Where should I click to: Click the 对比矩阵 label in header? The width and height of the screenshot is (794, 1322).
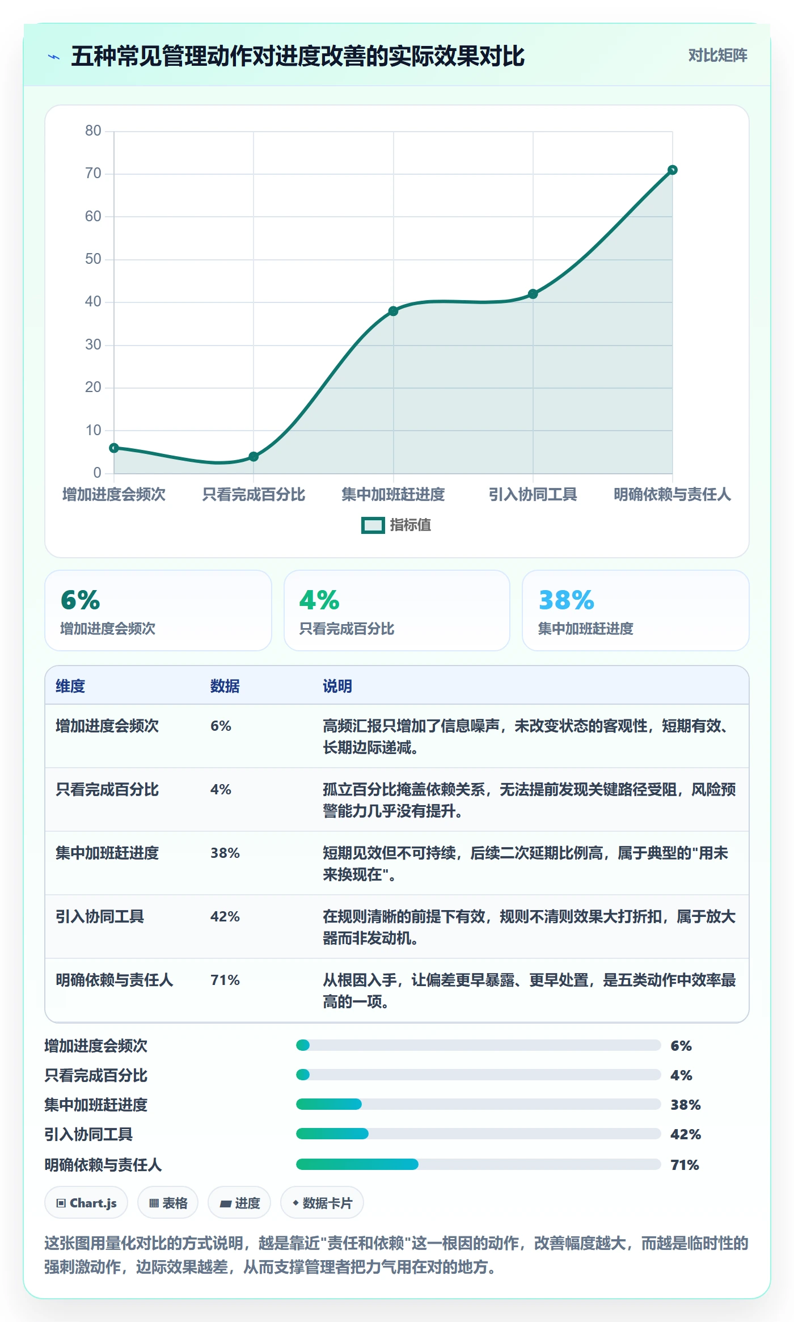point(717,56)
